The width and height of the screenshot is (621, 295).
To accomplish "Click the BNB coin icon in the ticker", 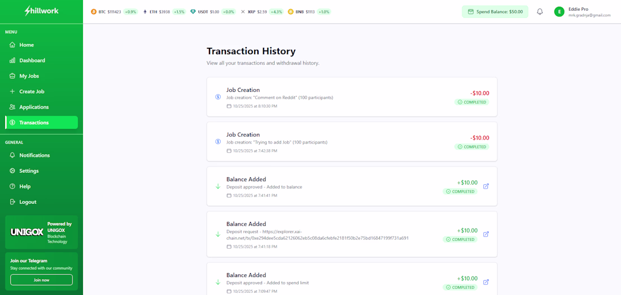I will [x=291, y=12].
